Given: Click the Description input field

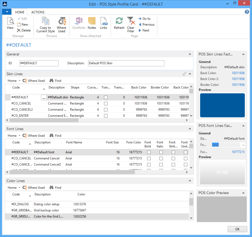Looking at the screenshot, I should (x=126, y=63).
